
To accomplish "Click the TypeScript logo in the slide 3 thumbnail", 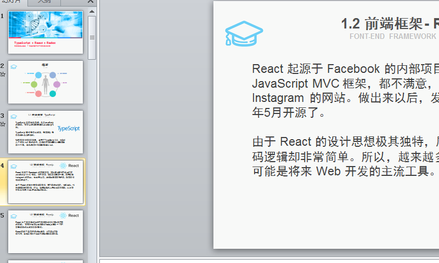I will [x=69, y=128].
